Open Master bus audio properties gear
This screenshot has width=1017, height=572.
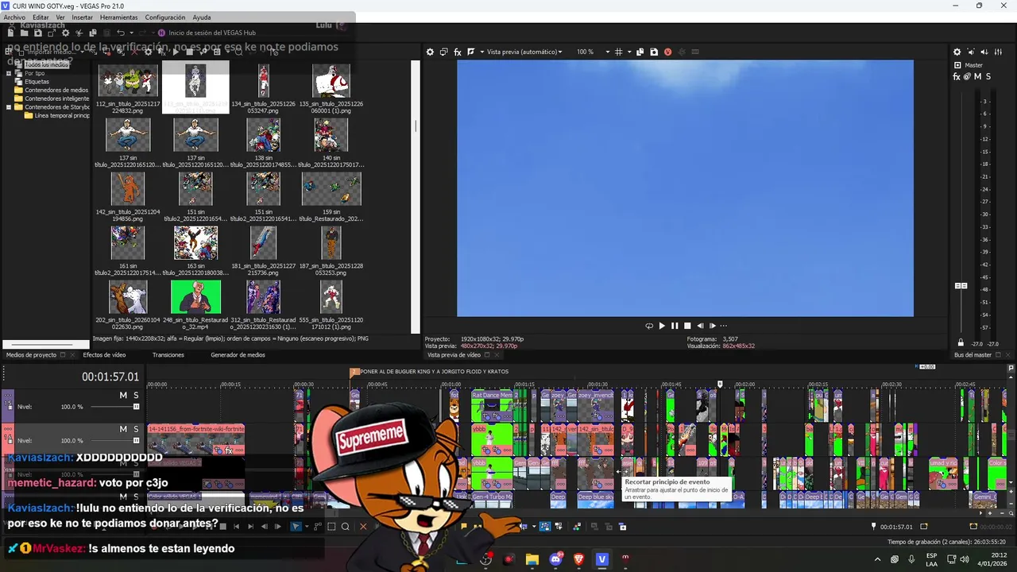point(957,52)
